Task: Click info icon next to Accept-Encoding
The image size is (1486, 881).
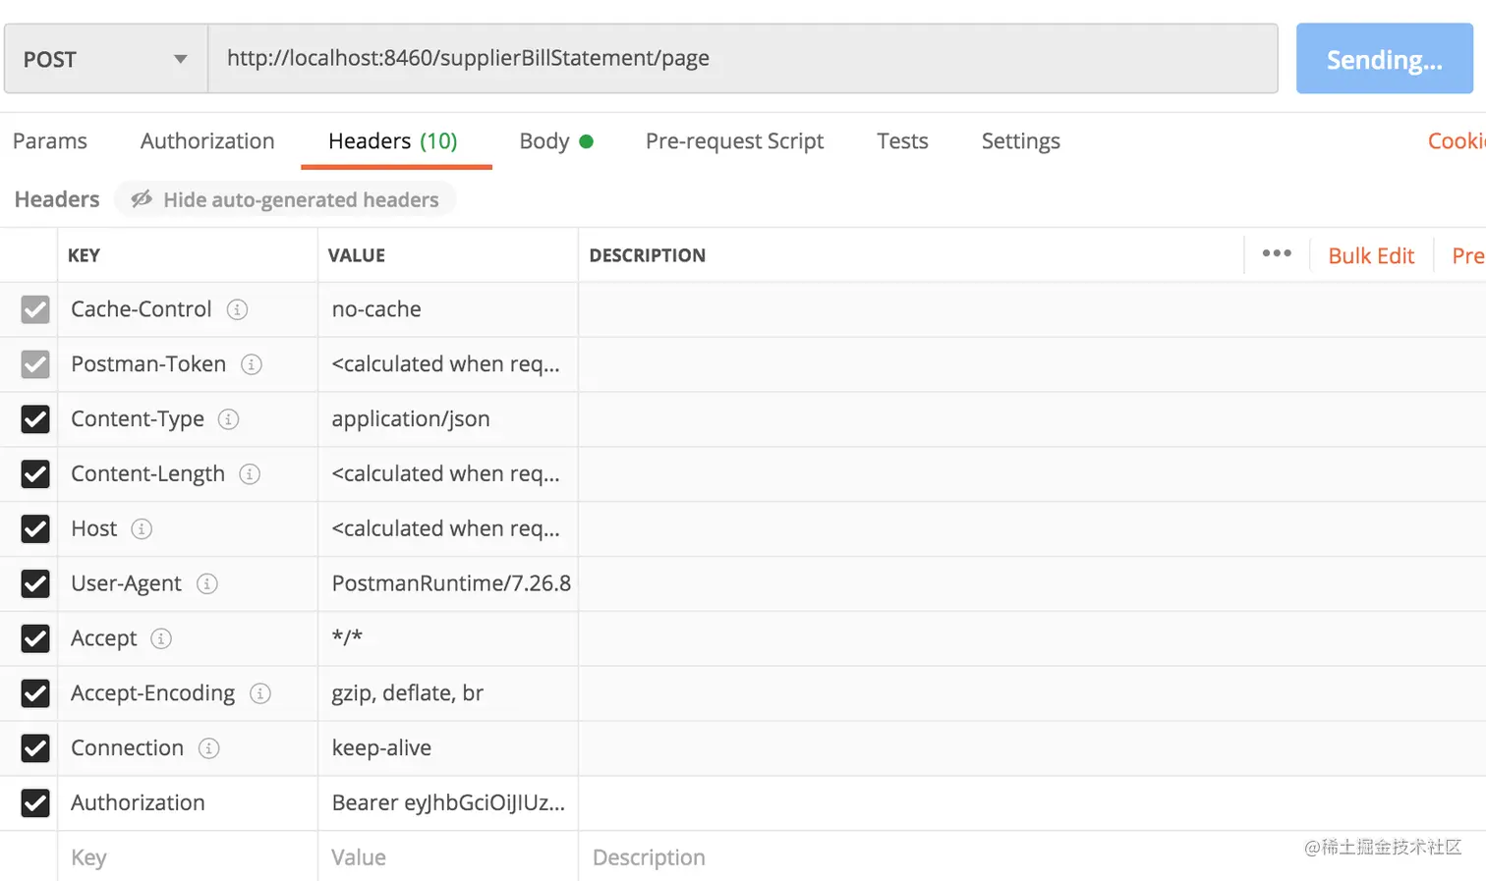Action: (x=260, y=693)
